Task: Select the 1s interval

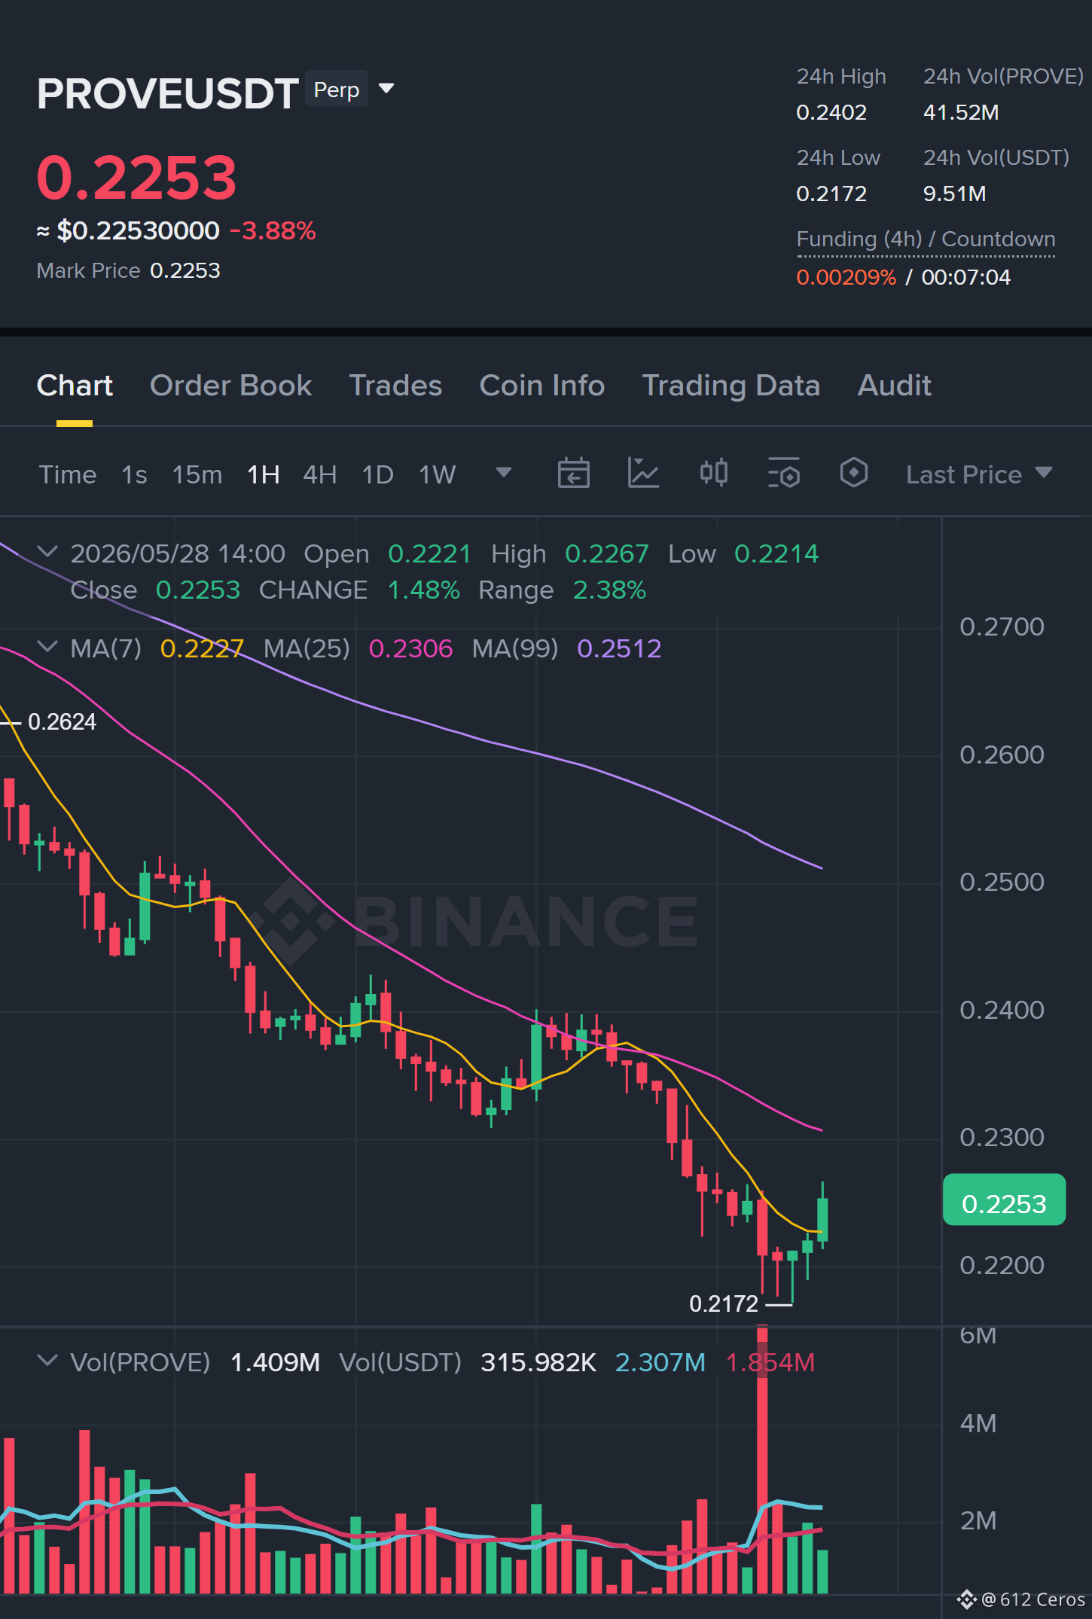Action: click(134, 474)
